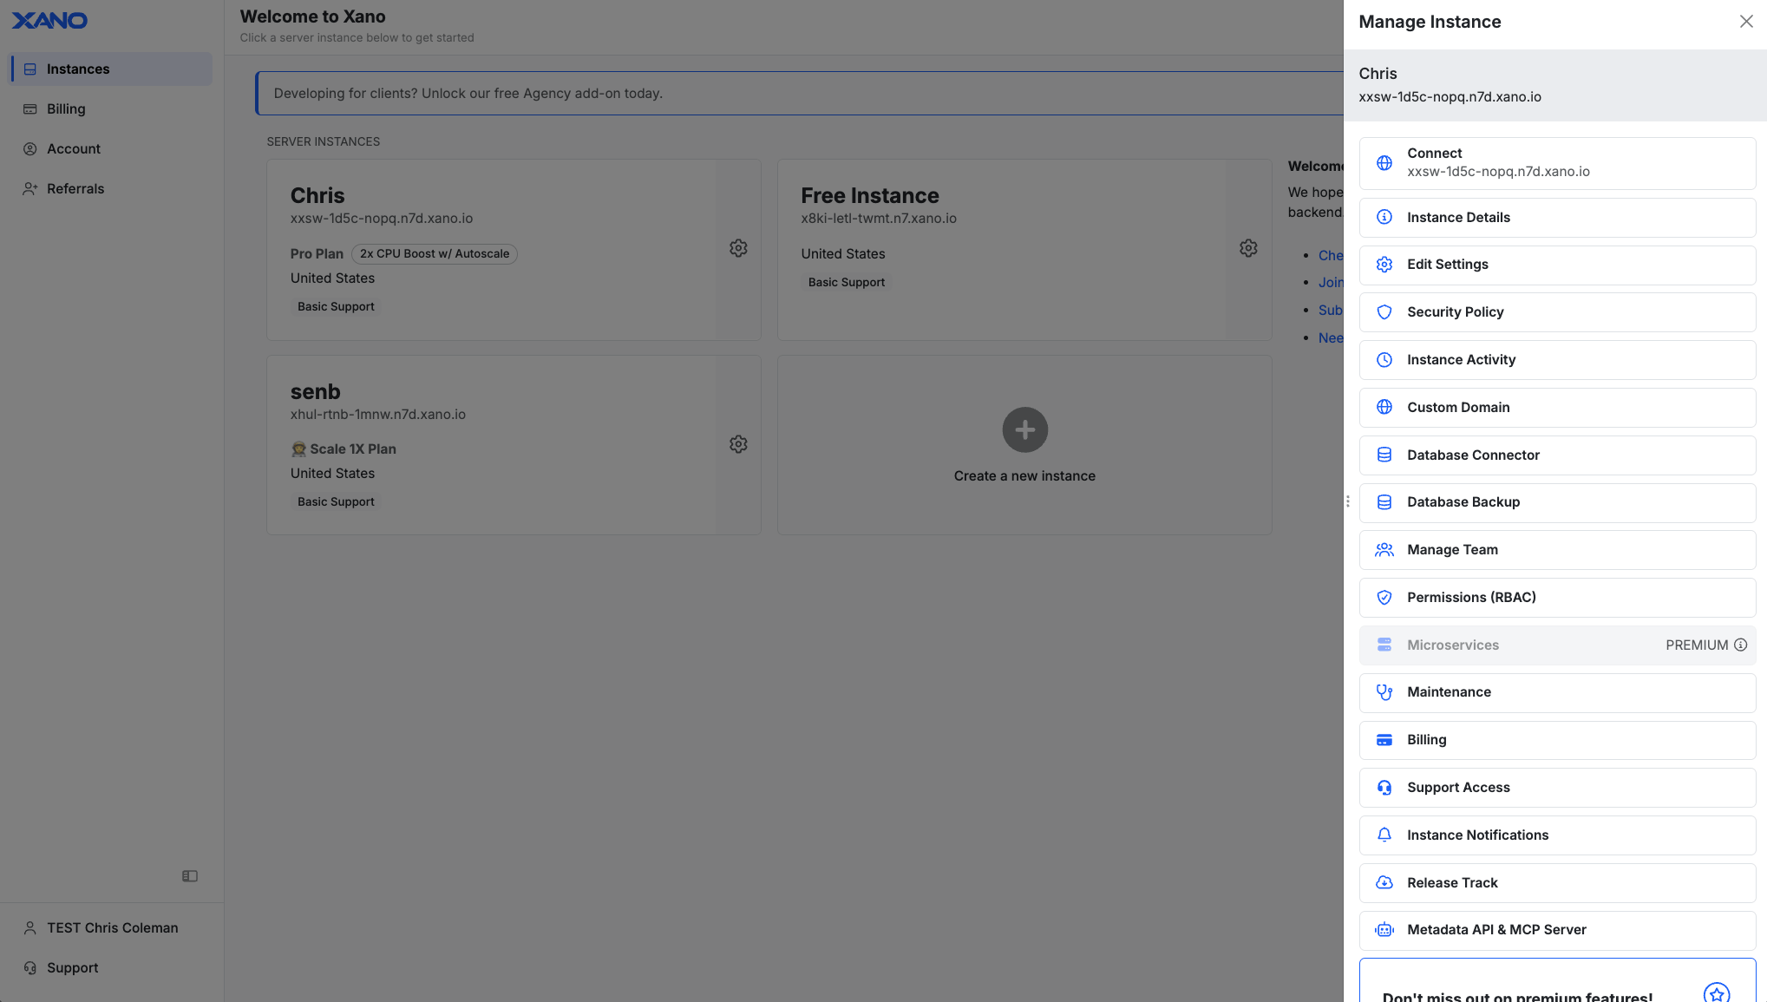Click Basic Support tag on senb card
Image resolution: width=1767 pixels, height=1002 pixels.
(x=336, y=502)
